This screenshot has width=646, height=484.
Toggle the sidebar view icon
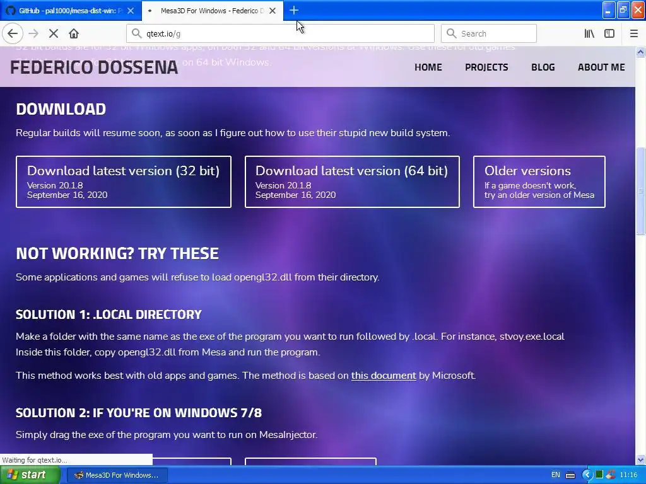(609, 34)
